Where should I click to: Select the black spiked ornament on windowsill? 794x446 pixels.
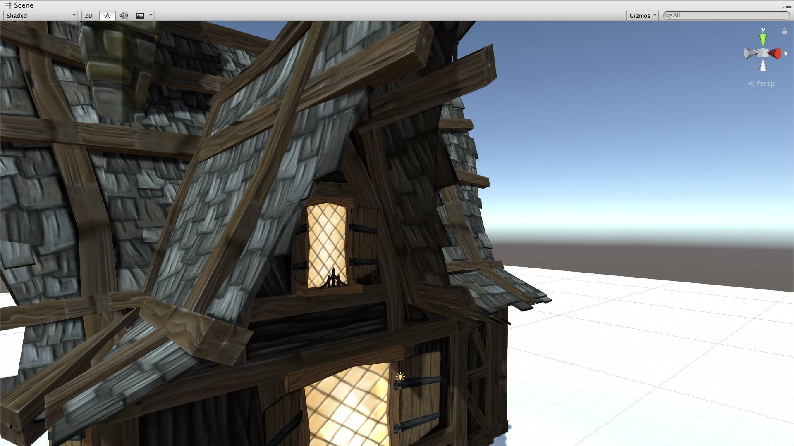point(333,278)
